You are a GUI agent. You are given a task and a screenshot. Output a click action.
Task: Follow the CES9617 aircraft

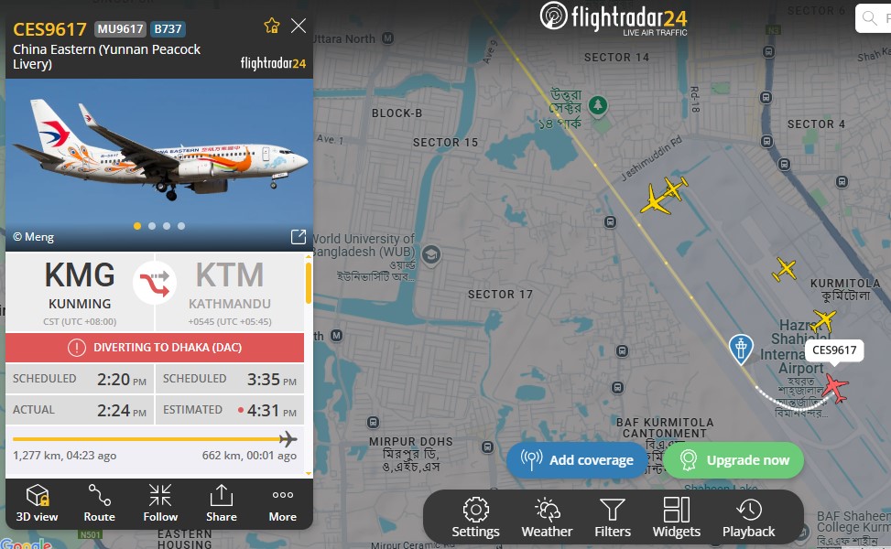[x=160, y=503]
